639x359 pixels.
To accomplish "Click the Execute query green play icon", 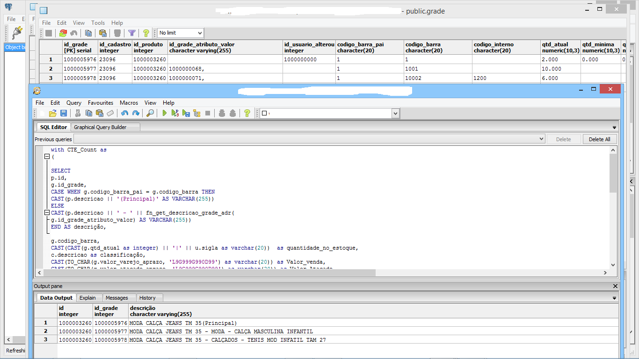I will pyautogui.click(x=165, y=113).
